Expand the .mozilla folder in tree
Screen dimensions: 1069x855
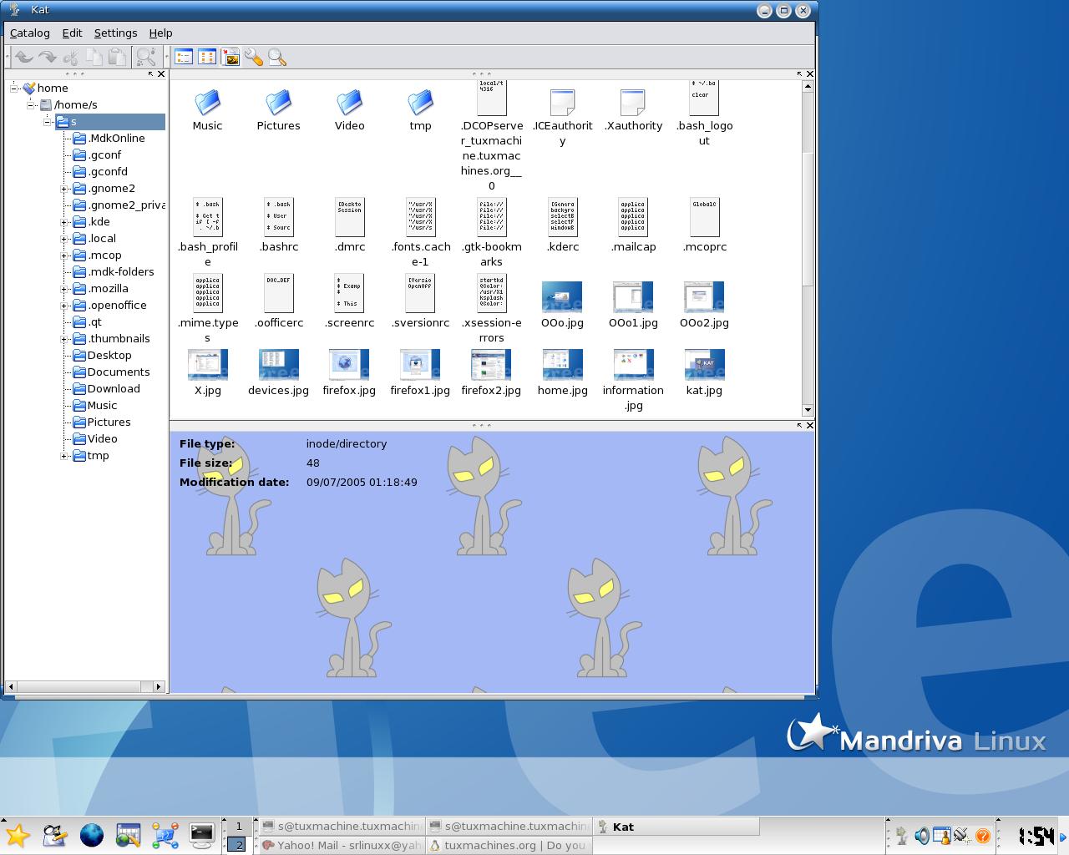(64, 289)
